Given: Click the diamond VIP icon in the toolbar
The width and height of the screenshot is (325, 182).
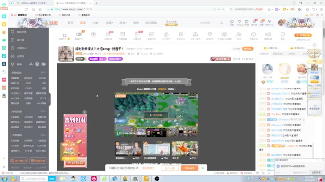Looking at the screenshot, I should click(210, 34).
